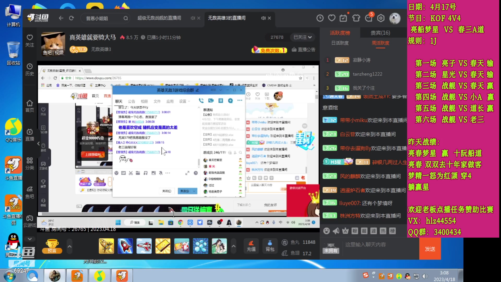Collapse the left panel arrow beside video
Image resolution: width=501 pixels, height=282 pixels.
click(38, 144)
